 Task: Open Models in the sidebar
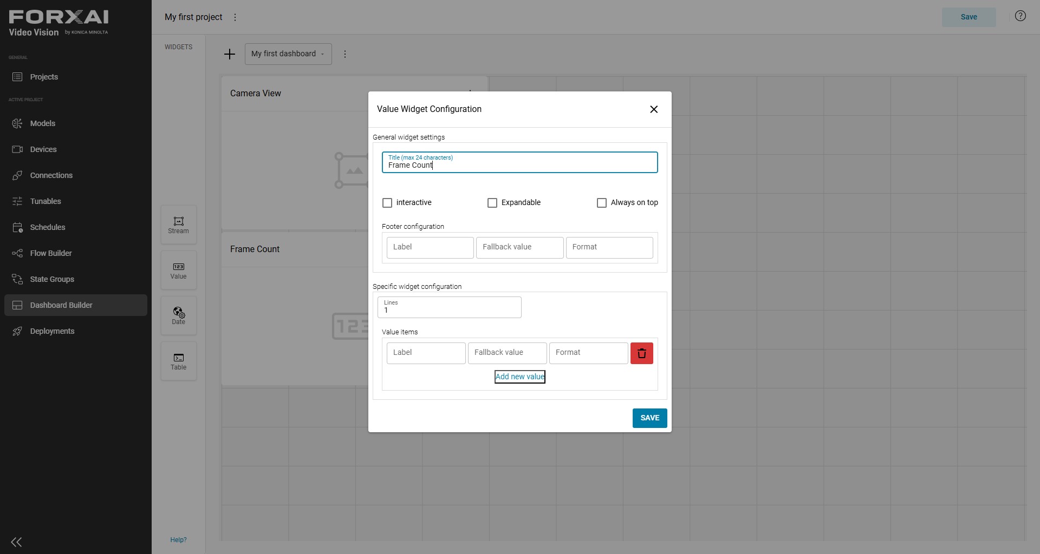click(x=76, y=123)
